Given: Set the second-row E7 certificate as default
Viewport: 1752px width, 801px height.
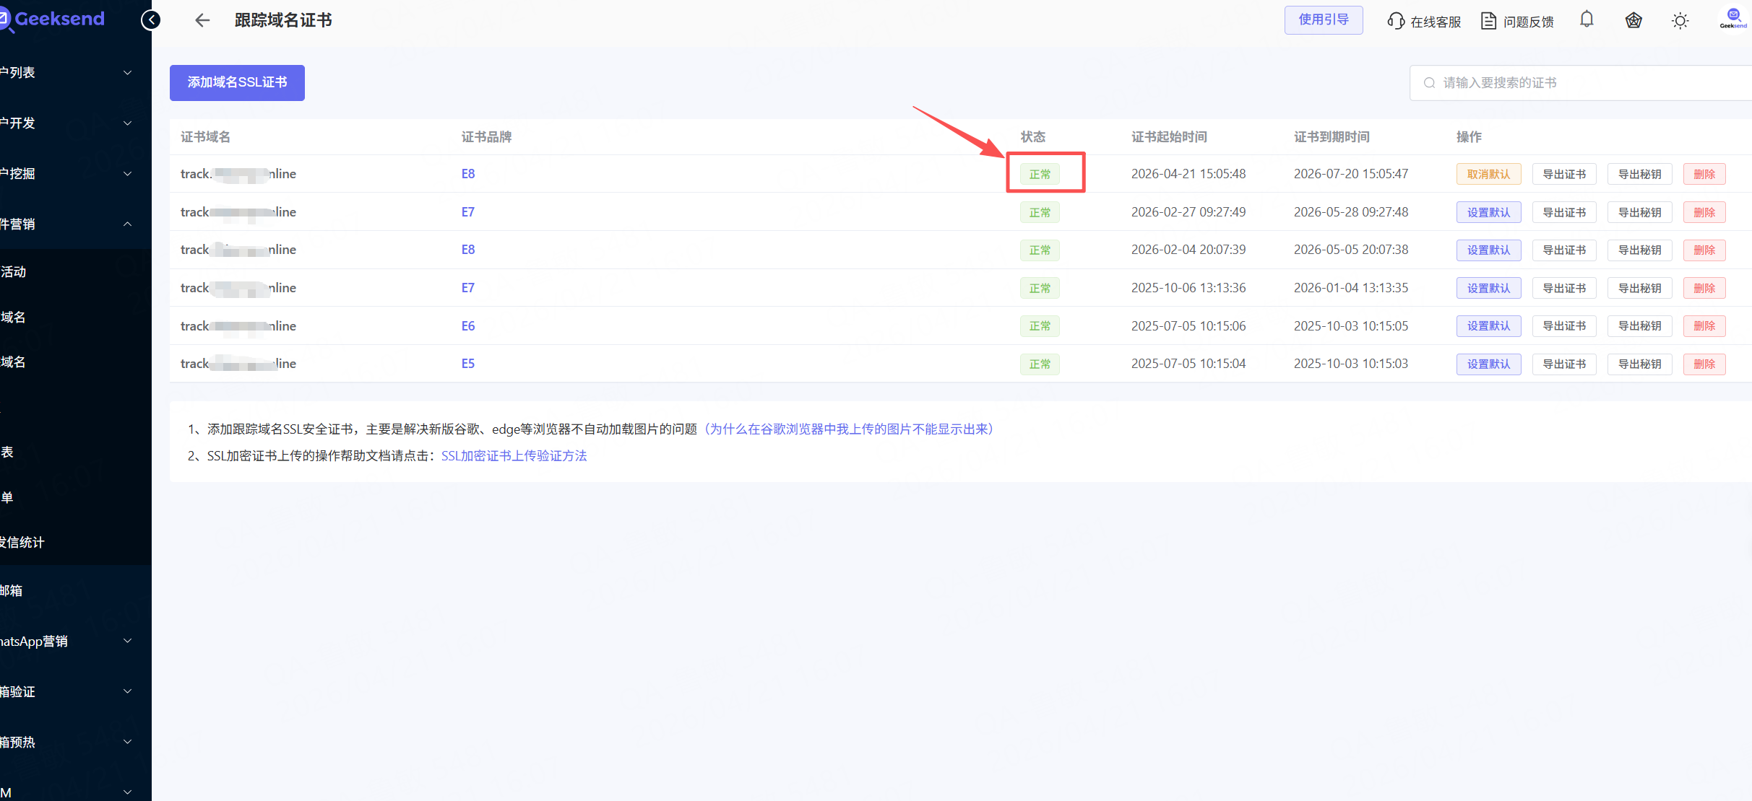Looking at the screenshot, I should coord(1488,212).
